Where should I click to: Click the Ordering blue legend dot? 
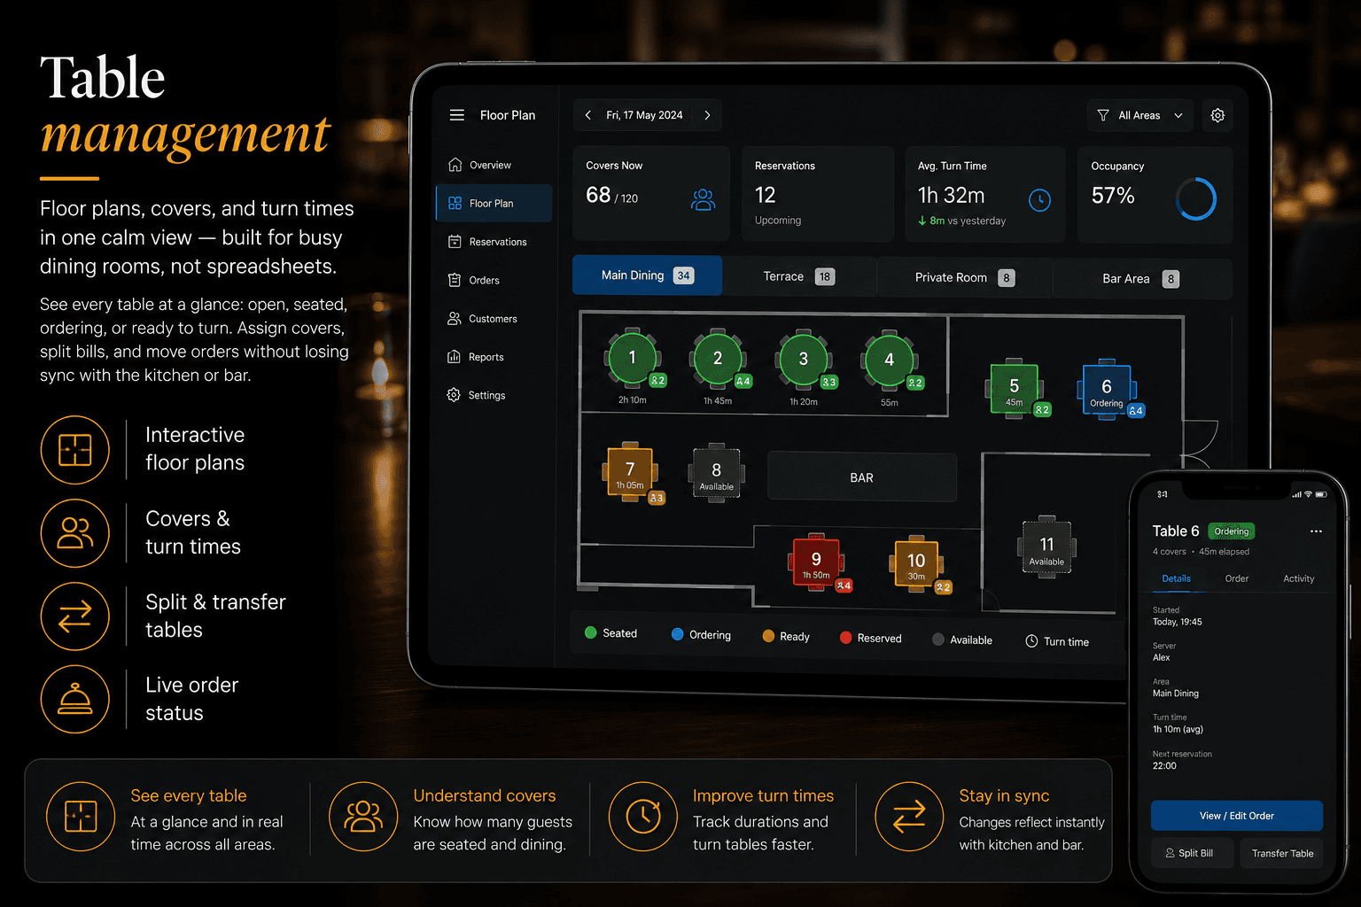(678, 634)
